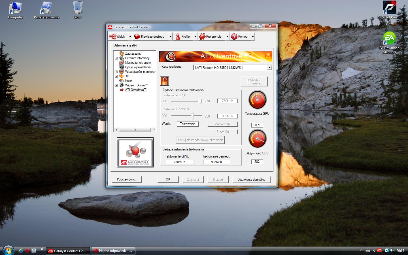408x255 pixels.
Task: Show hidden tray icons arrow
Action: pyautogui.click(x=374, y=251)
